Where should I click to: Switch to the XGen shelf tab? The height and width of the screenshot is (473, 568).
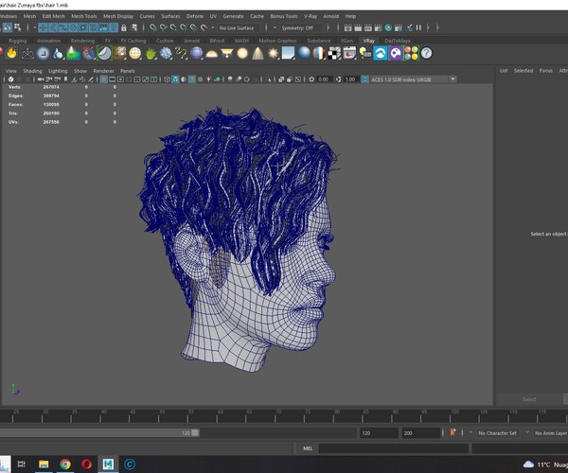pos(346,41)
